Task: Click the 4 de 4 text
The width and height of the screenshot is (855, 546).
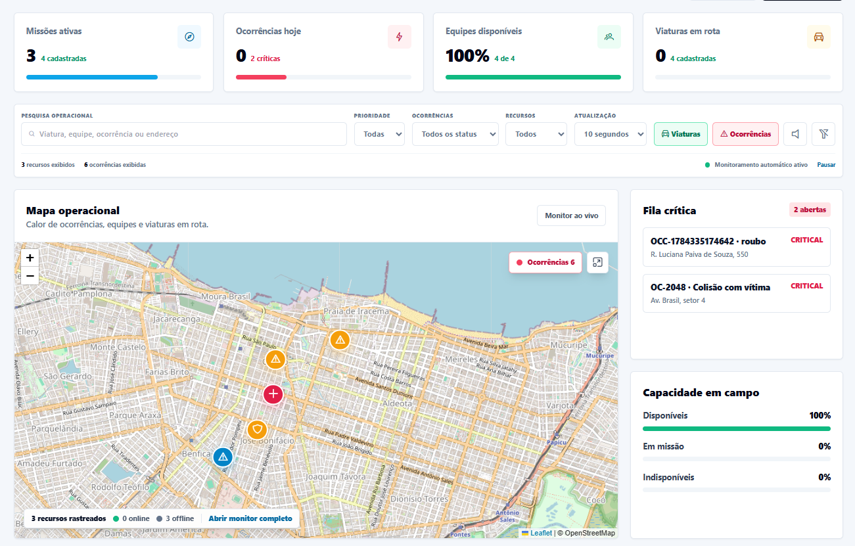Action: tap(505, 58)
